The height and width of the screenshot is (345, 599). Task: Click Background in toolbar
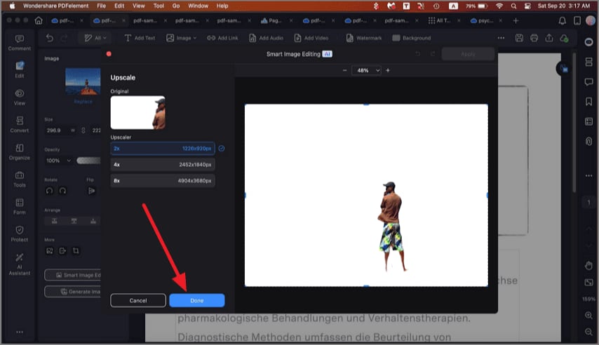tap(412, 38)
